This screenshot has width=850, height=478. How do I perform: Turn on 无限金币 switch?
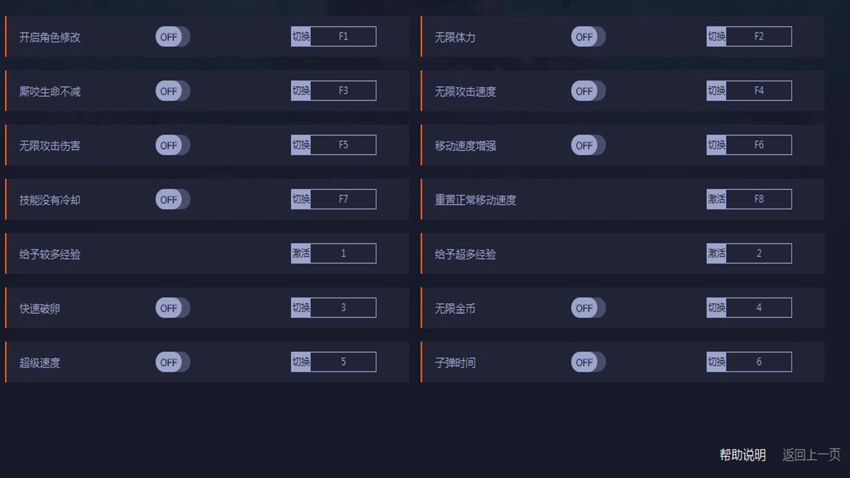pyautogui.click(x=588, y=308)
